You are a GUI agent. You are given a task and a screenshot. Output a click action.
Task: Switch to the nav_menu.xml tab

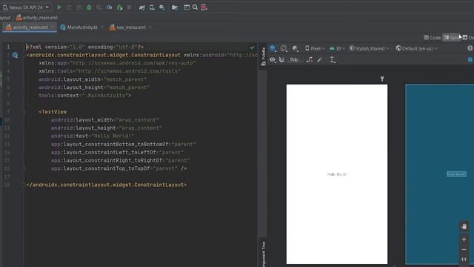(x=127, y=27)
